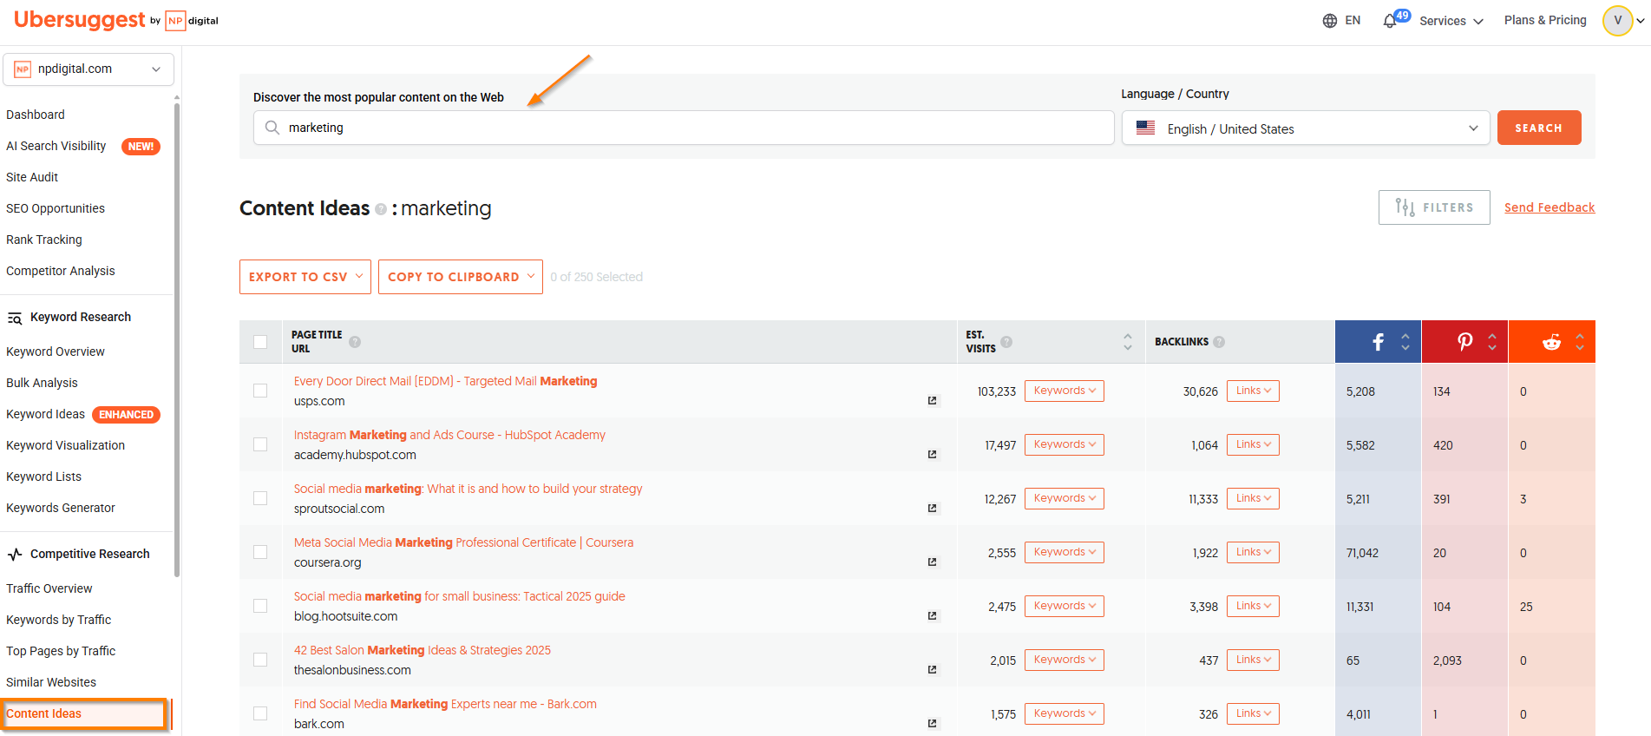Open academy.hubspot.com external link icon
This screenshot has width=1651, height=736.
[x=932, y=455]
